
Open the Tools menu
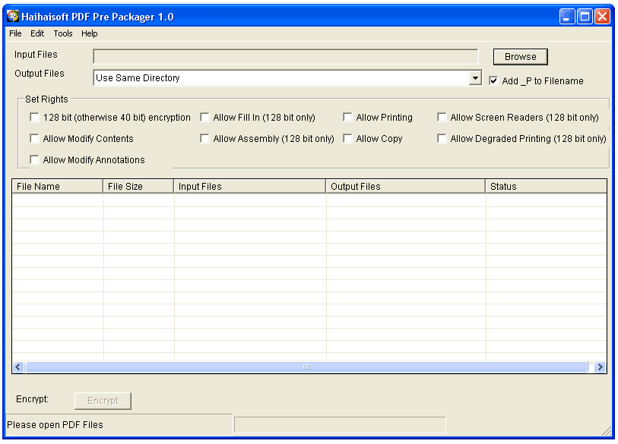[63, 33]
